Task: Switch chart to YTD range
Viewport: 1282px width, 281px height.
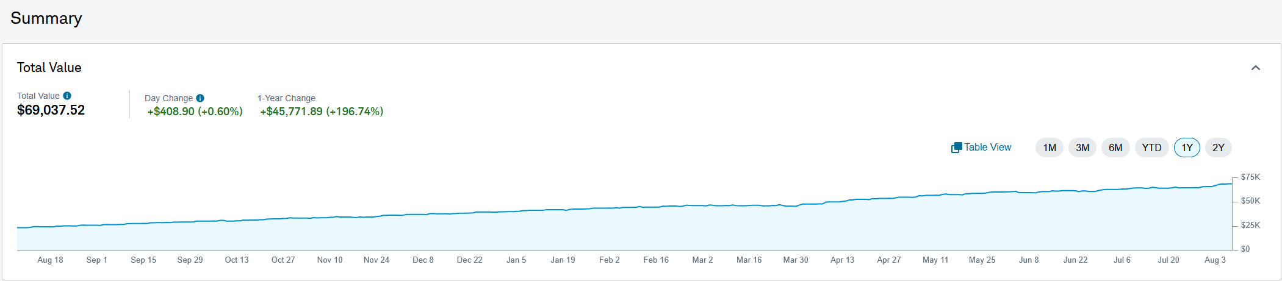Action: click(1151, 148)
